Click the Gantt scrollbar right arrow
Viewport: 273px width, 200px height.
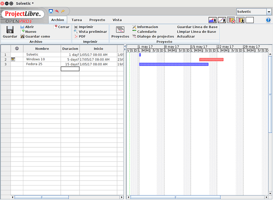point(266,197)
